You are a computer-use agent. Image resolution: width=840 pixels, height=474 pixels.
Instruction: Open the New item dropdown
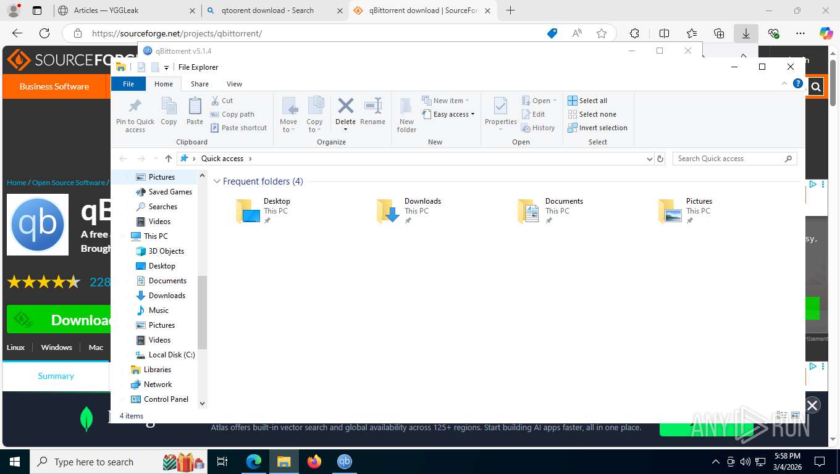[x=446, y=101]
